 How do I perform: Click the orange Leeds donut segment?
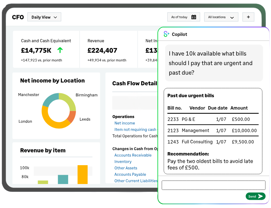(x=72, y=116)
